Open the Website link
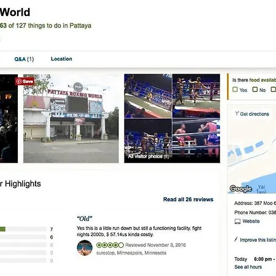Screen dimensions: 276x276 251,221
